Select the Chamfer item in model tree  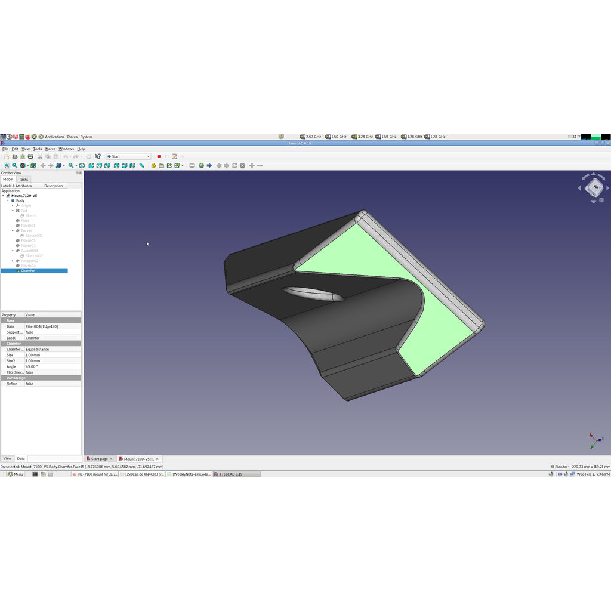click(27, 271)
